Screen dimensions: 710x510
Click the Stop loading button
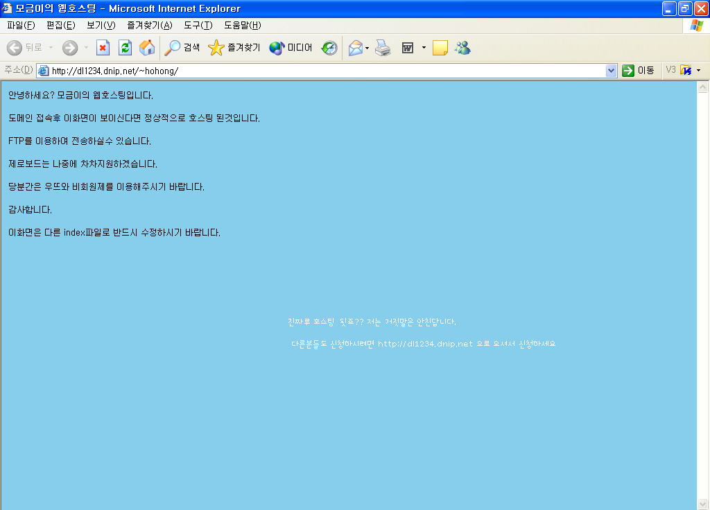coord(103,48)
